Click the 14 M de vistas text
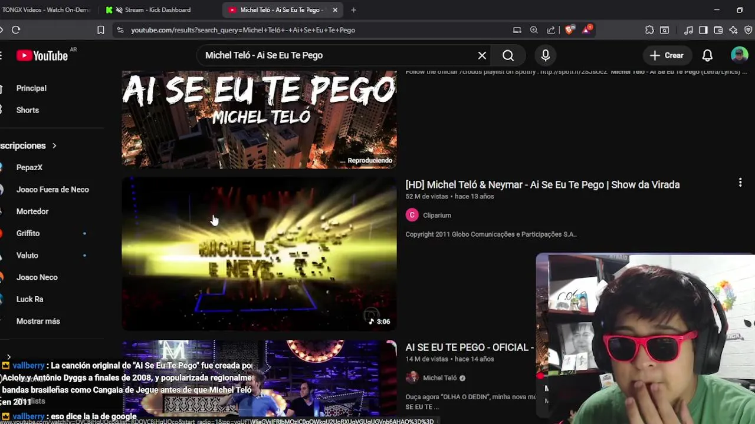The height and width of the screenshot is (424, 755). click(427, 359)
